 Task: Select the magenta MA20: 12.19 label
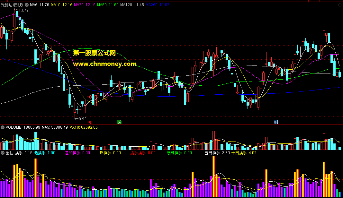click(x=85, y=5)
